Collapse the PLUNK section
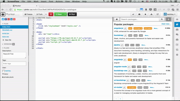 [6, 48]
